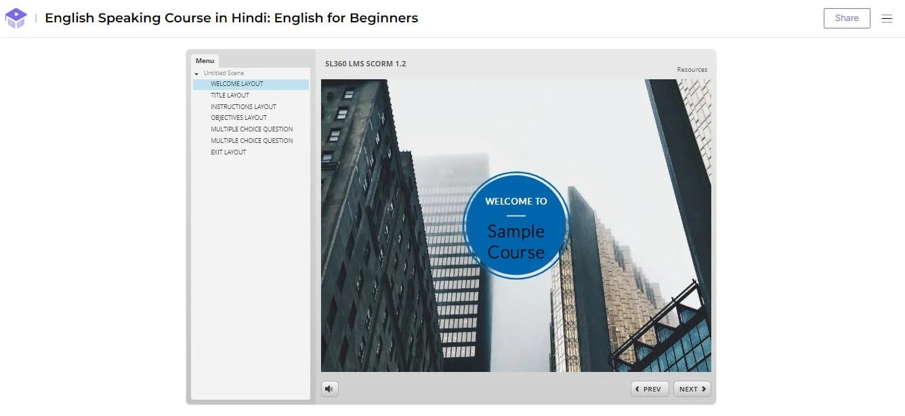The width and height of the screenshot is (905, 416).
Task: Select WELCOME LAYOUT in the menu
Action: coord(251,84)
